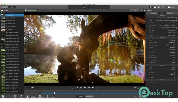Image resolution: width=178 pixels, height=102 pixels.
Task: Click the timeline playhead handle
Action: click(x=54, y=93)
